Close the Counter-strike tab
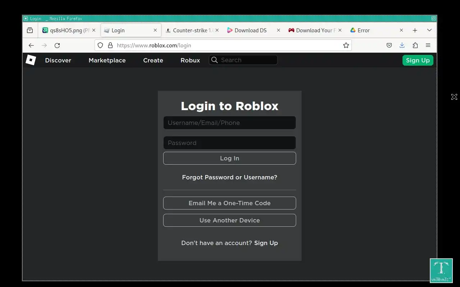460x287 pixels. tap(217, 30)
